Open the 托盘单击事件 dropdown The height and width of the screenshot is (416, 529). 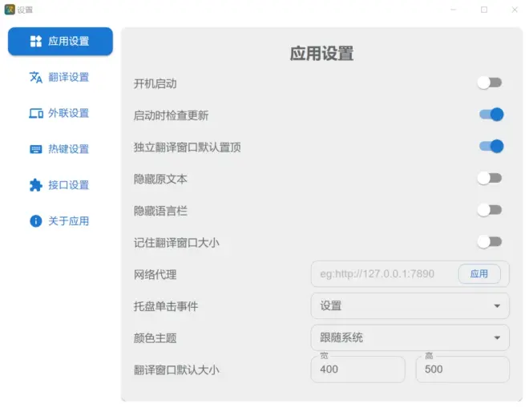(x=410, y=305)
